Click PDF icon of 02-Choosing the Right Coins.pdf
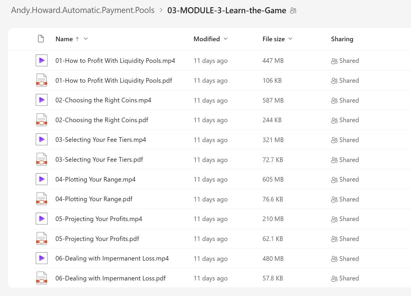411x296 pixels. pyautogui.click(x=42, y=120)
